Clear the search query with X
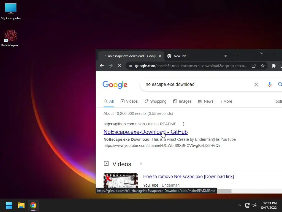The width and height of the screenshot is (282, 212). coord(256,84)
